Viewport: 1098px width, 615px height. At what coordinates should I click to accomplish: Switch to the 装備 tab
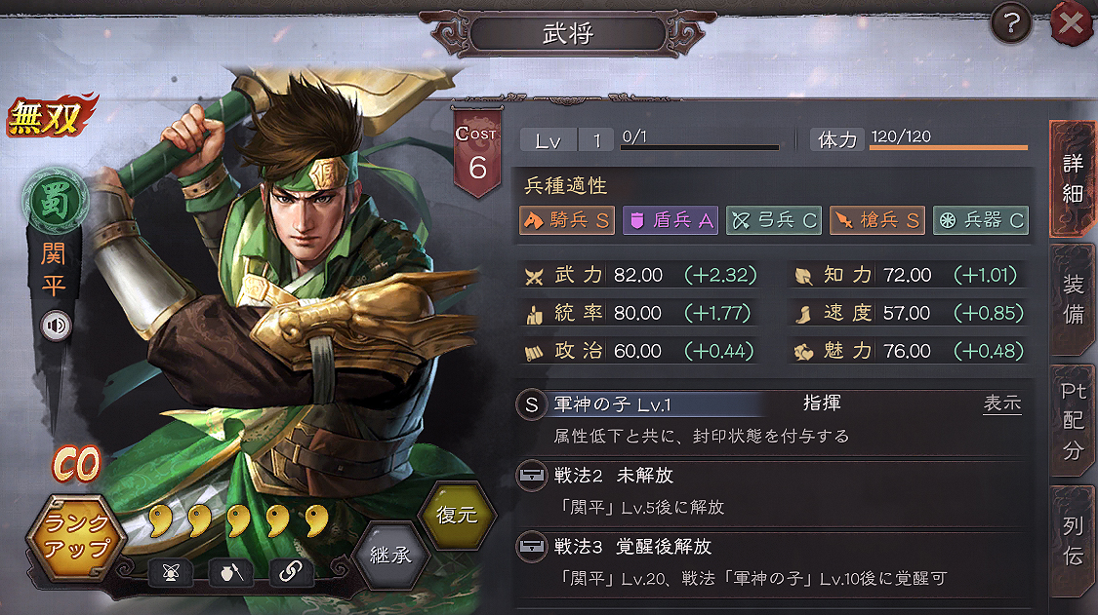tap(1073, 299)
